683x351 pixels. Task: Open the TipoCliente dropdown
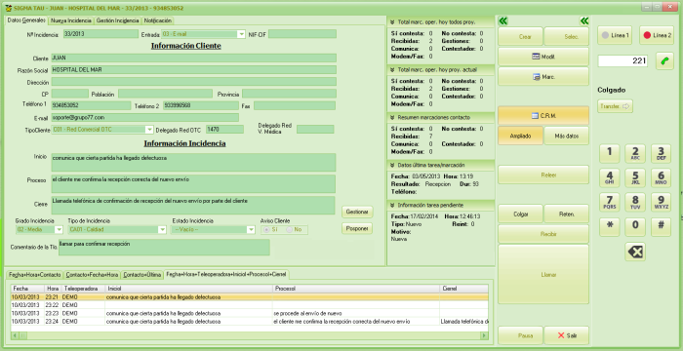point(149,130)
